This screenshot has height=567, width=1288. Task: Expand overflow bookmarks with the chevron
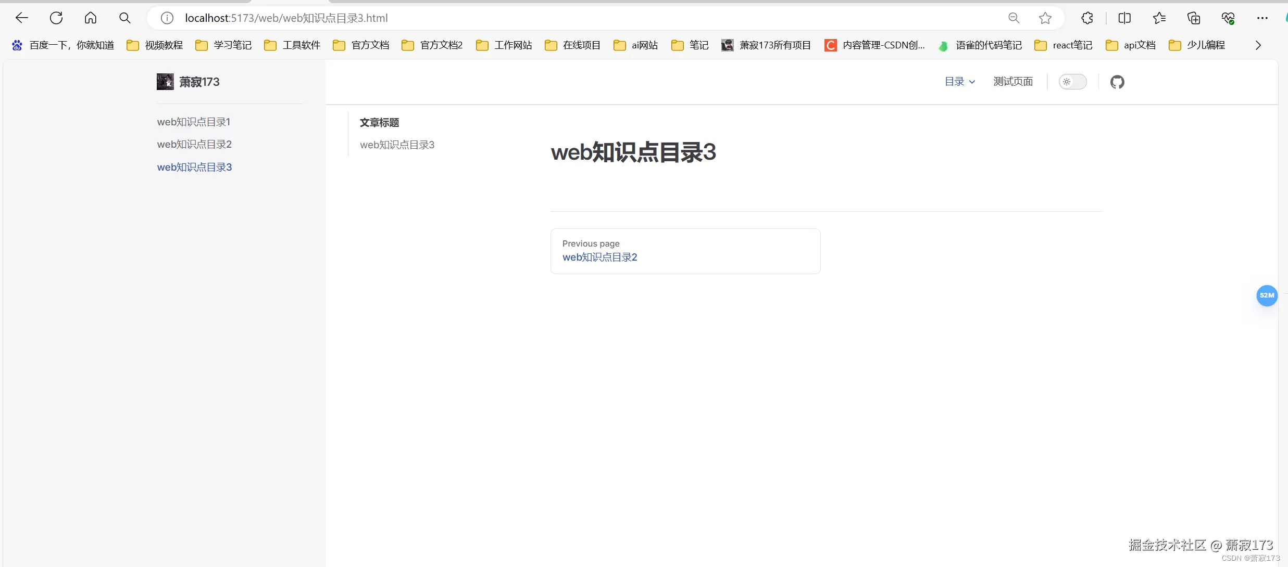click(x=1259, y=45)
